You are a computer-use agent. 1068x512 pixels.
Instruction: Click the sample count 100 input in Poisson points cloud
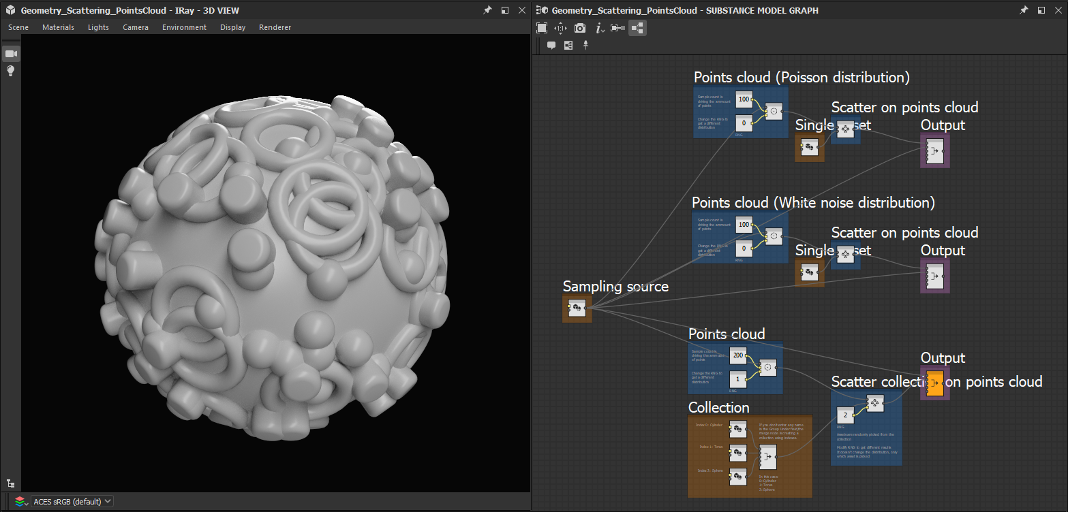pyautogui.click(x=744, y=100)
